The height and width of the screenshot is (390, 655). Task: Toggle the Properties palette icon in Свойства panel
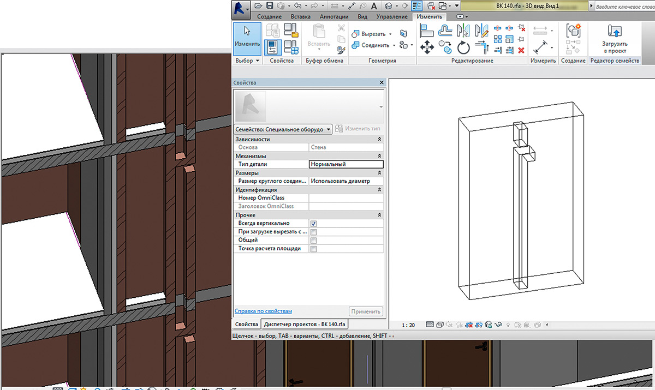tap(273, 48)
